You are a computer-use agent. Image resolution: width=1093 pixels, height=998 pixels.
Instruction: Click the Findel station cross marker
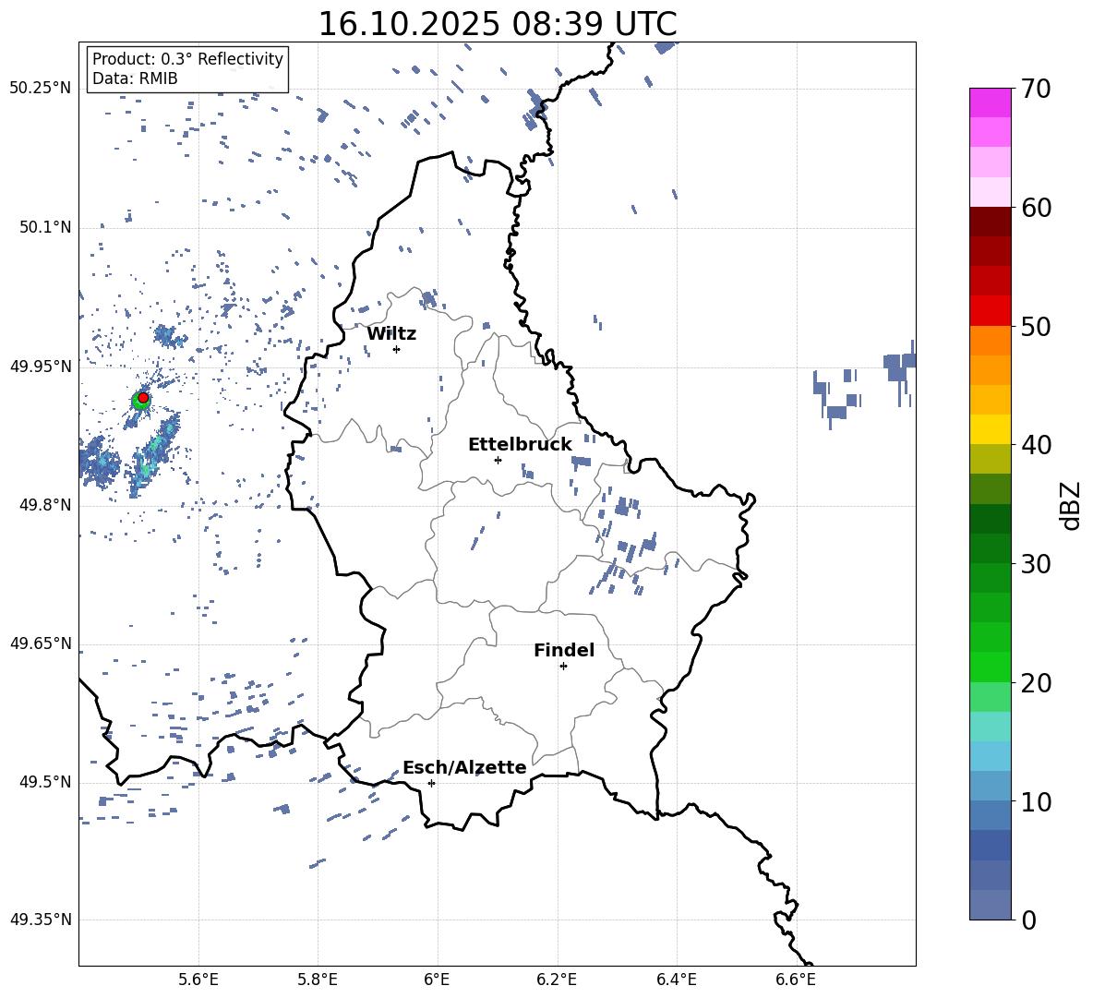(563, 667)
